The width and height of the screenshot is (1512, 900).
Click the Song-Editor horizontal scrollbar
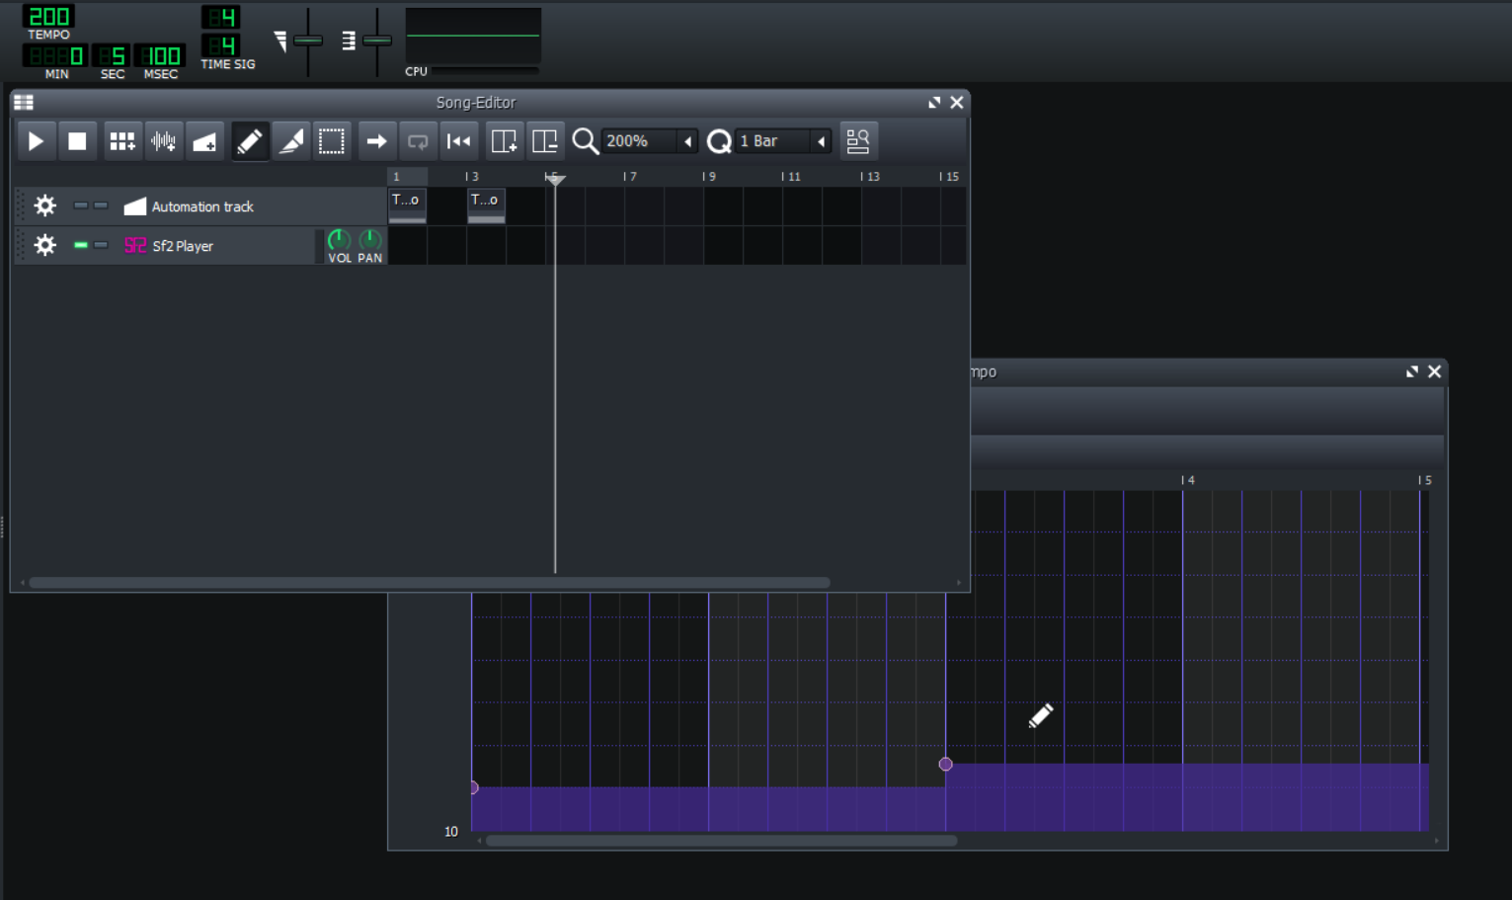tap(430, 583)
